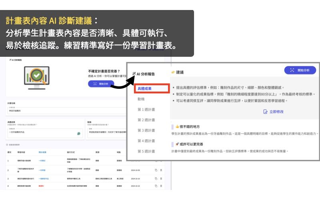Open the 第 1 週計畫 section

[x=146, y=110]
